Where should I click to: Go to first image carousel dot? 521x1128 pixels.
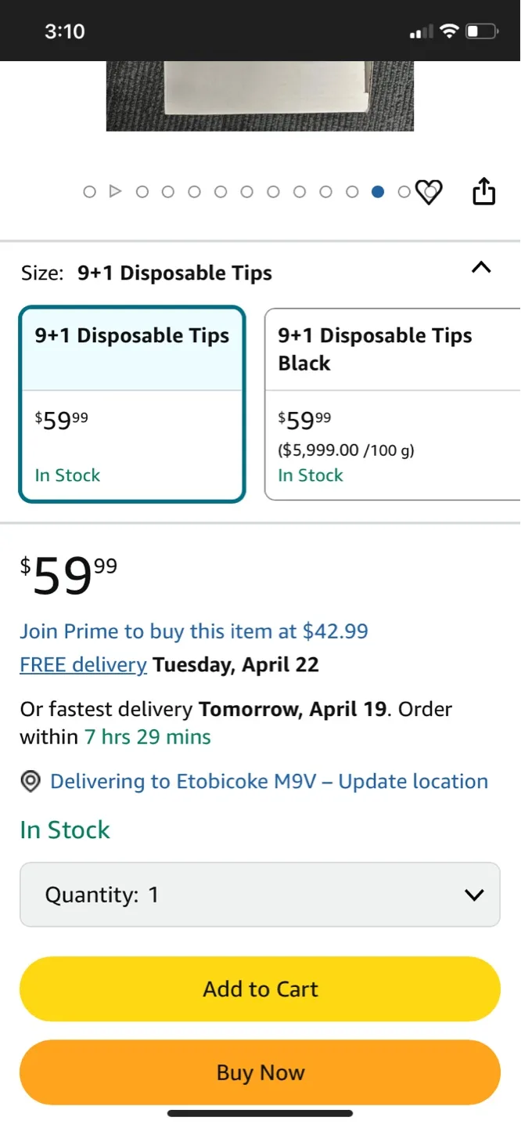tap(89, 192)
